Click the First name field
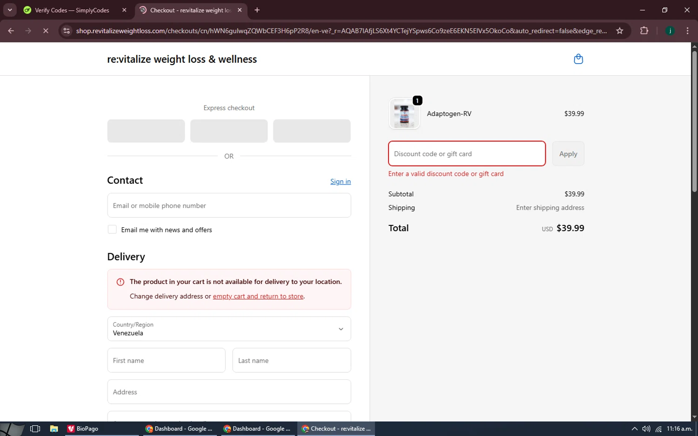Image resolution: width=698 pixels, height=436 pixels. point(166,360)
